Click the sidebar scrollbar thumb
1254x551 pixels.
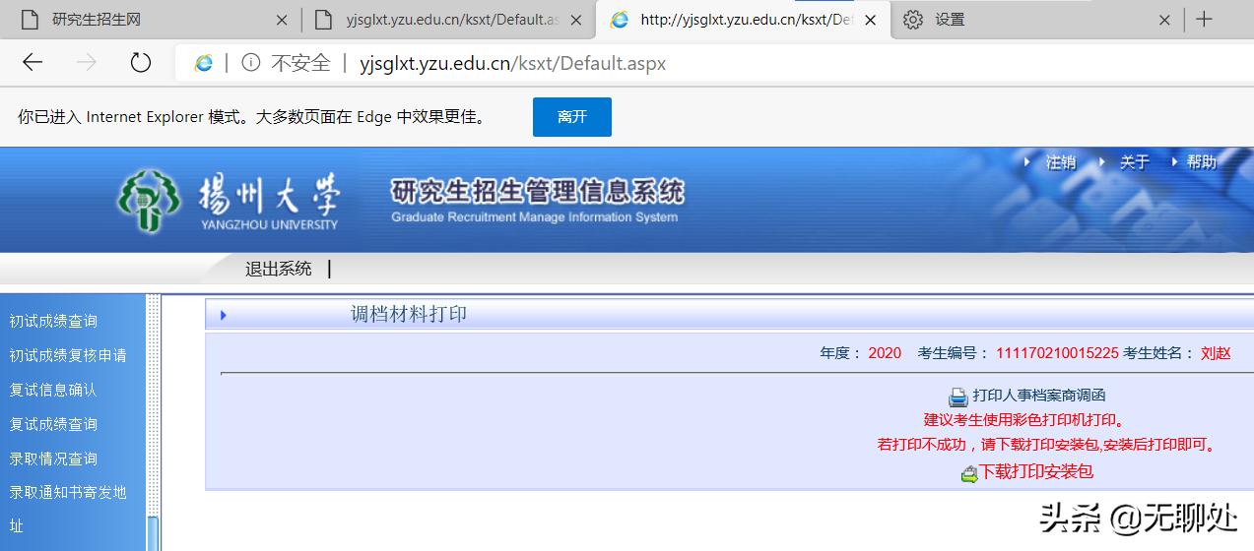[x=153, y=533]
